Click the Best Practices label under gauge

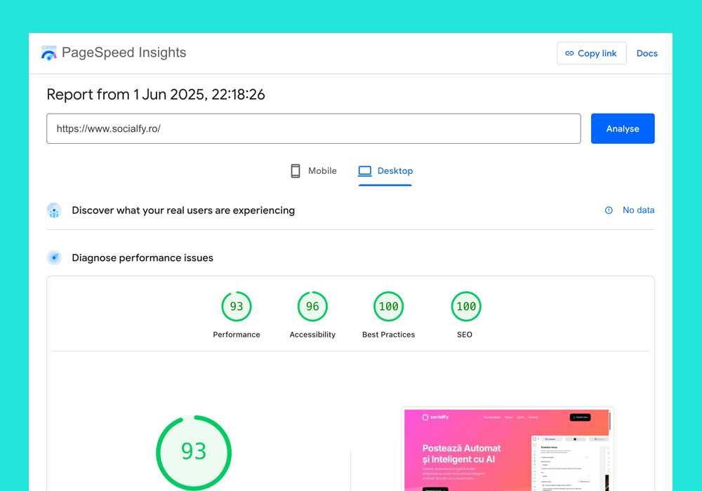point(389,335)
